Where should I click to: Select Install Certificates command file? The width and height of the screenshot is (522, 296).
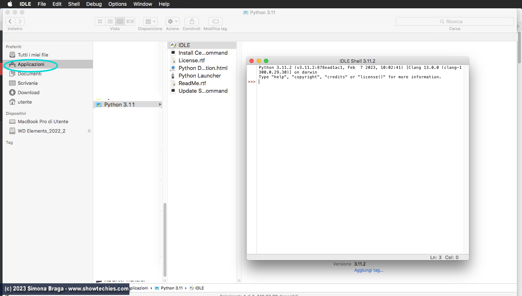coord(202,53)
